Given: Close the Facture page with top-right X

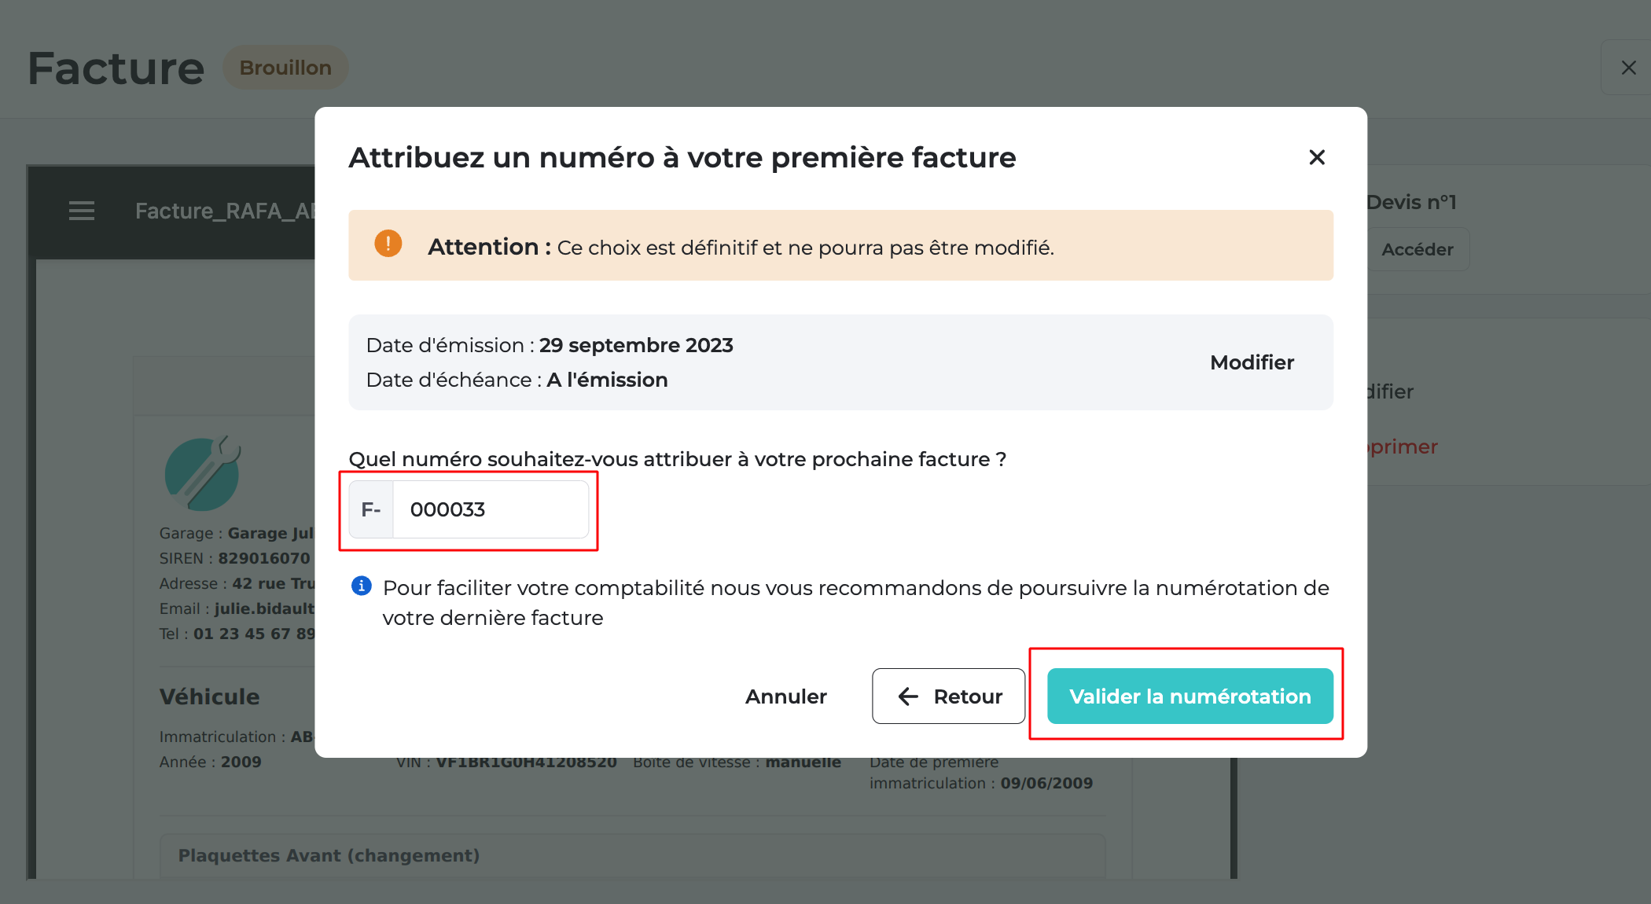Looking at the screenshot, I should (x=1628, y=68).
